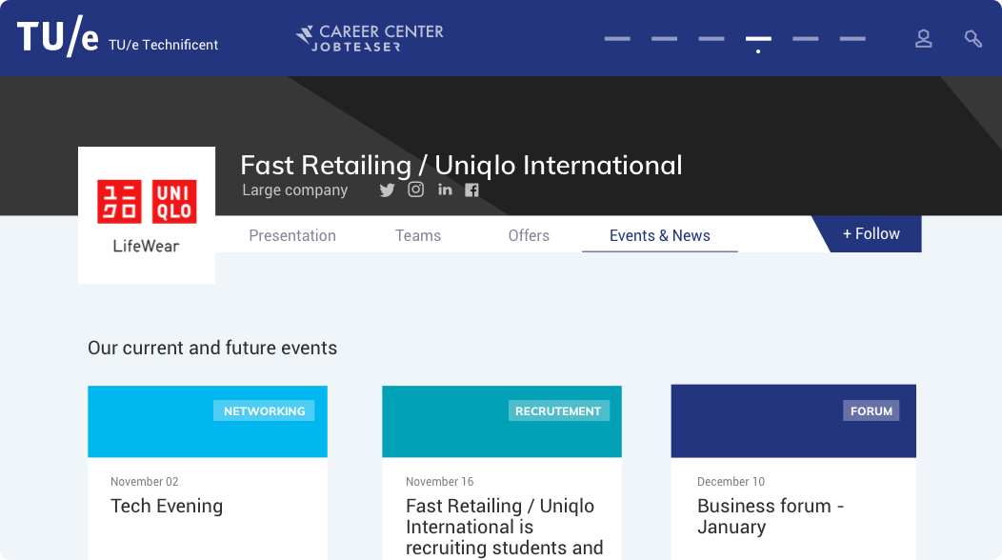Click the Uniqlo LifeWear company logo
The width and height of the screenshot is (1002, 560).
point(147,215)
